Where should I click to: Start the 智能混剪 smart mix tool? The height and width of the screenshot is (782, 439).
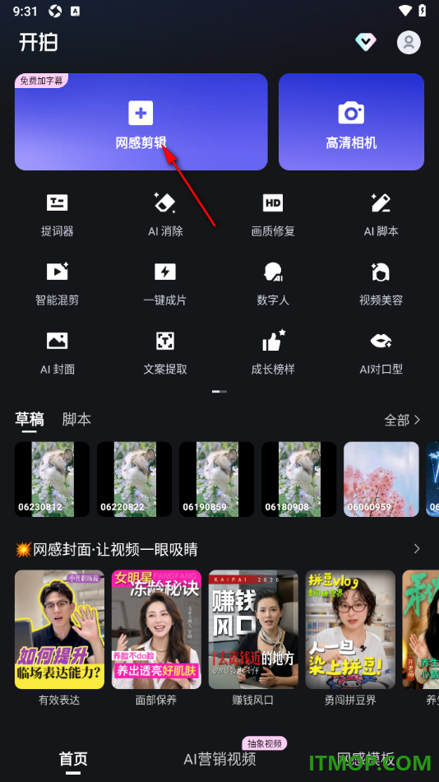[x=58, y=284]
